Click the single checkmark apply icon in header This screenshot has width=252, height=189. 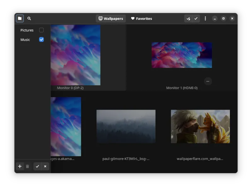pos(196,19)
